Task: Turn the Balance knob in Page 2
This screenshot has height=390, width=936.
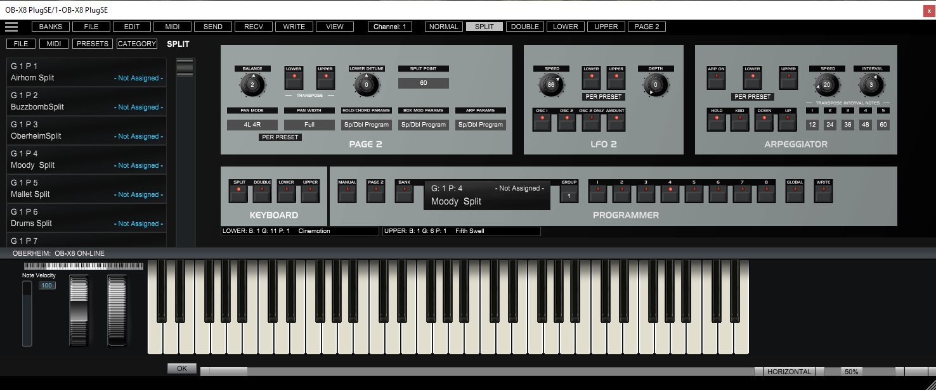Action: click(252, 85)
